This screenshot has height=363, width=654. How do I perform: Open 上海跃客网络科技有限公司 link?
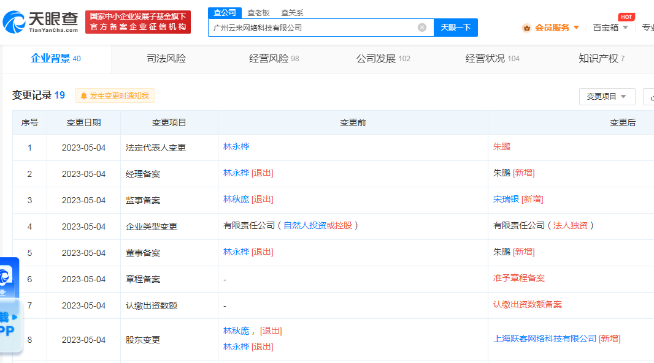pyautogui.click(x=545, y=339)
